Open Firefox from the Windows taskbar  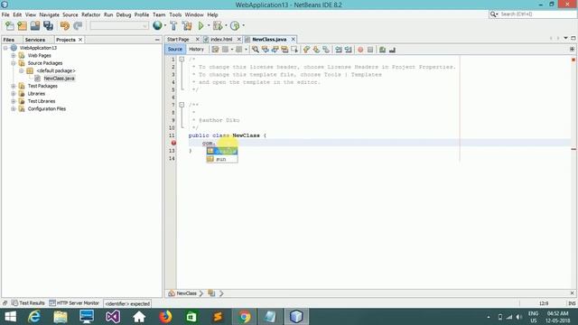click(x=165, y=317)
